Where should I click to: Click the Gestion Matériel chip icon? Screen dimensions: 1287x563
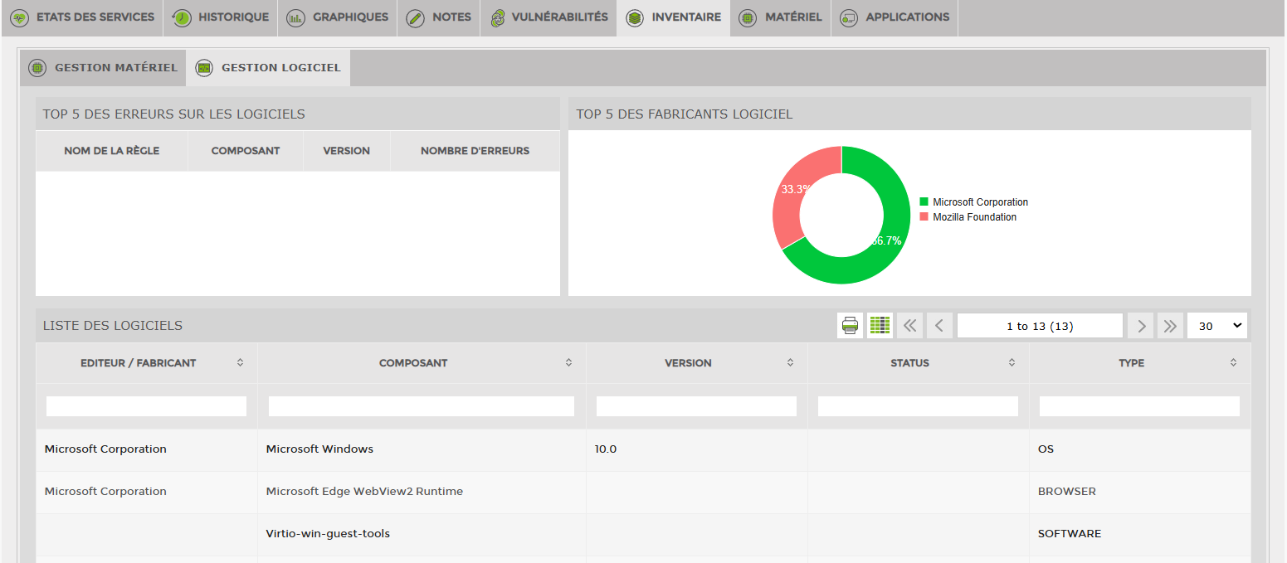point(37,68)
